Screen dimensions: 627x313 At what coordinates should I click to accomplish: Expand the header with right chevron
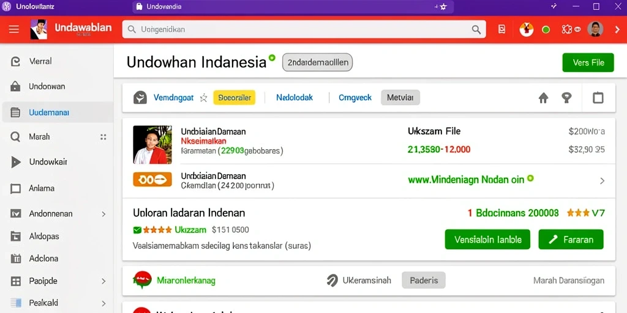(616, 29)
